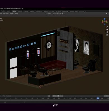This screenshot has height=111, width=109.
Task: Click the blue Z axis on navigation gizmo
Action: click(x=105, y=19)
